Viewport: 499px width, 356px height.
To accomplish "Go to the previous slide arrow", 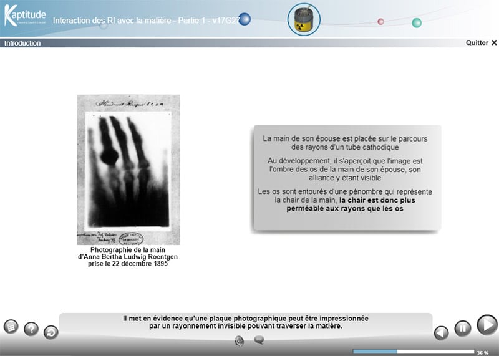I will tap(442, 332).
